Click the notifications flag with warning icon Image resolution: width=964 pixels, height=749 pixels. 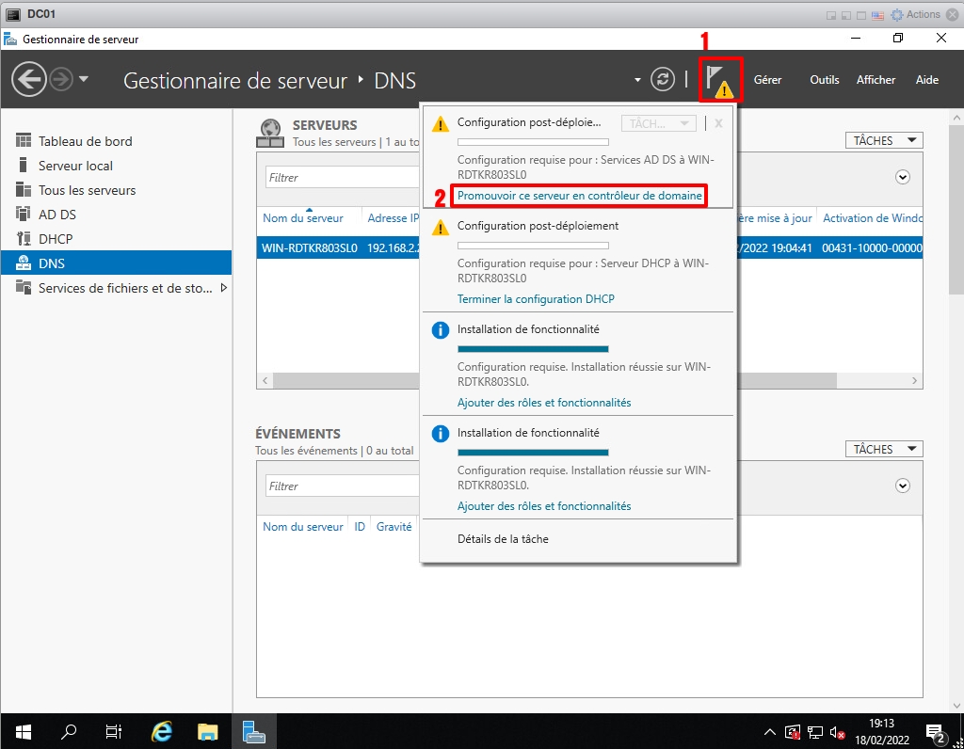(x=719, y=79)
